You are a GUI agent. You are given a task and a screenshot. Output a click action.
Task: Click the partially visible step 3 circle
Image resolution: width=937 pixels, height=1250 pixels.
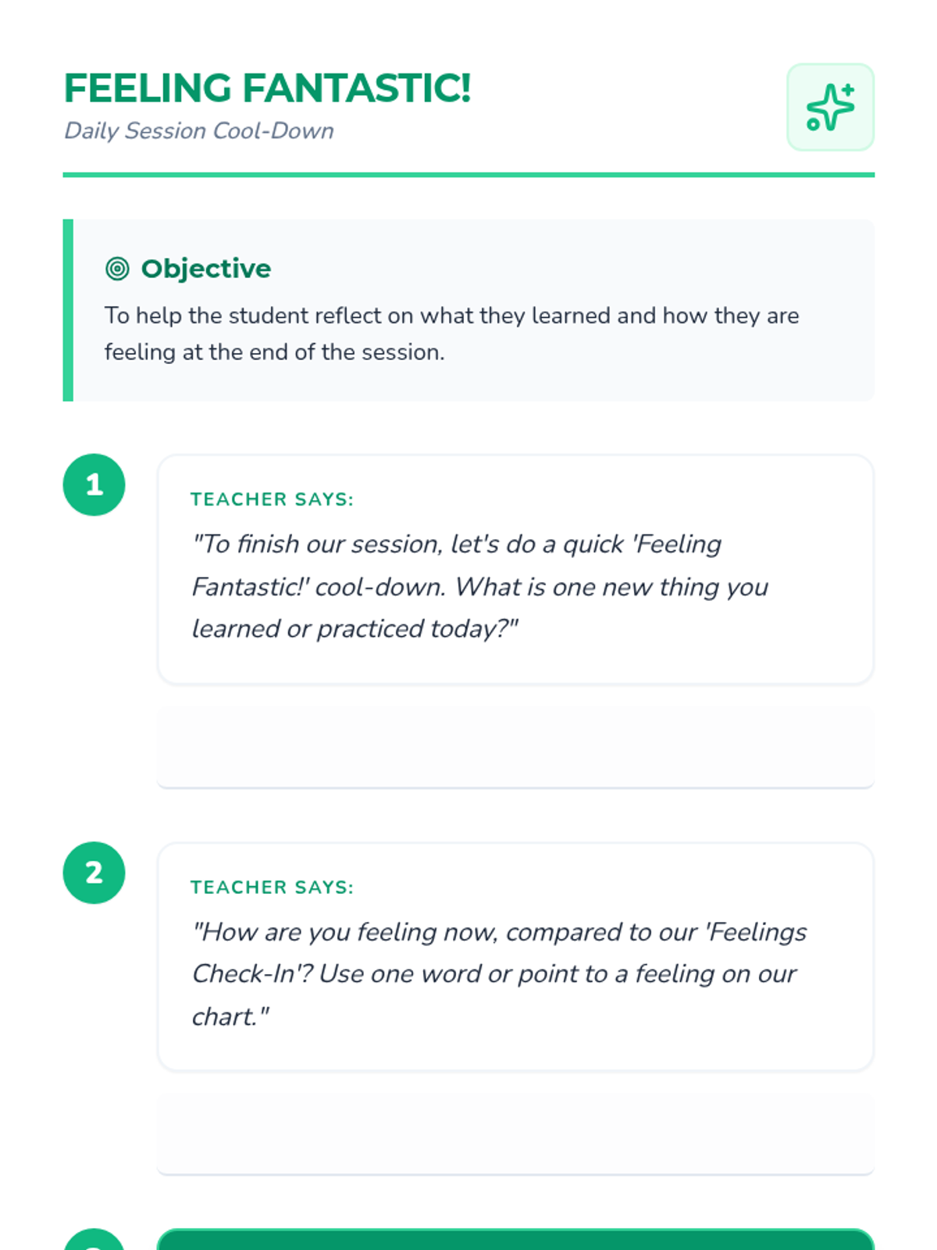pyautogui.click(x=94, y=1241)
